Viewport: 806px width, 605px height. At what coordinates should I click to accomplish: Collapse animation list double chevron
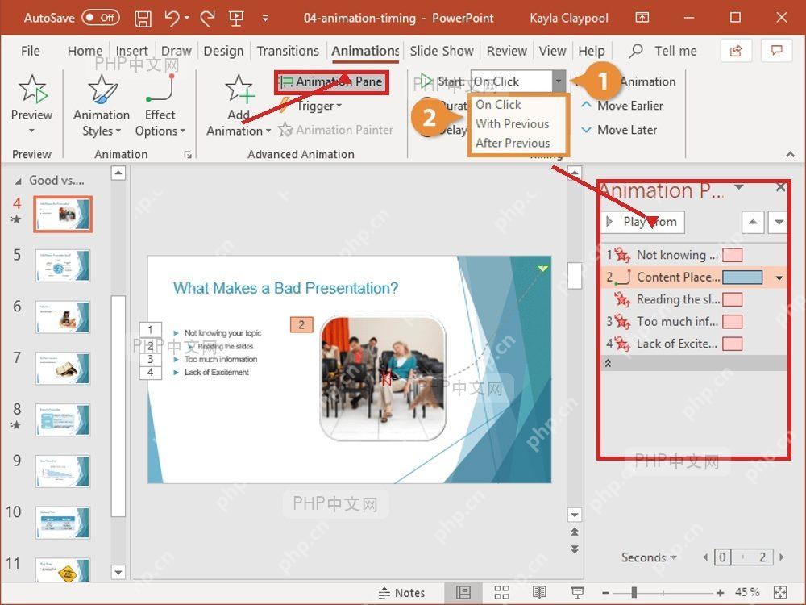click(608, 363)
